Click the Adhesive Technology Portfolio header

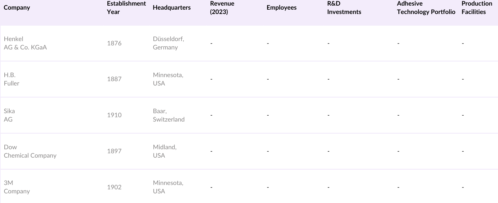[x=426, y=8]
